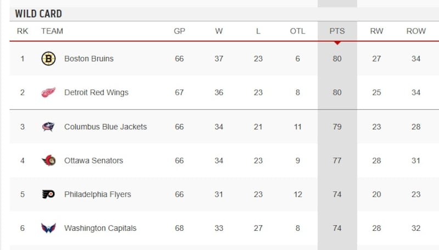This screenshot has width=439, height=250.
Task: Open the Philadelphia Flyers team link
Action: pyautogui.click(x=98, y=195)
